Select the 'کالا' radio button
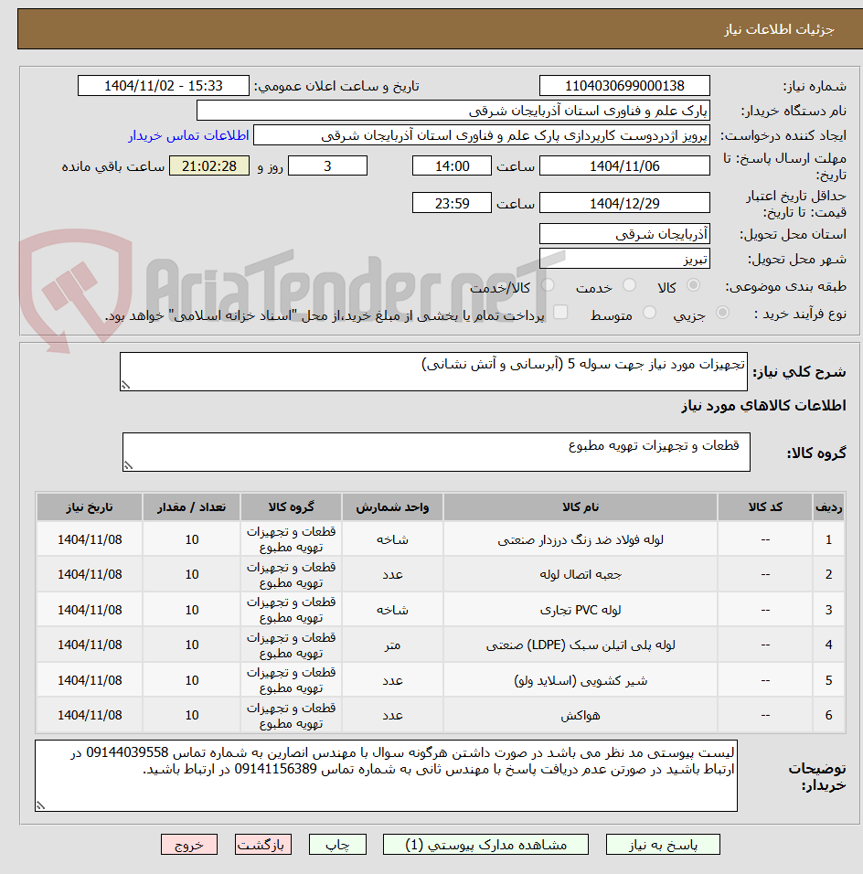This screenshot has width=863, height=874. point(694,285)
